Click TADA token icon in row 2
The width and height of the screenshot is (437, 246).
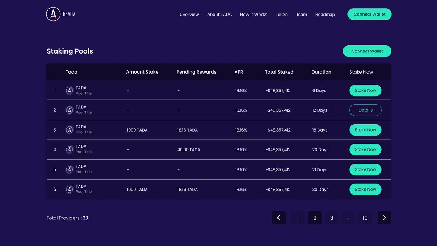pyautogui.click(x=70, y=110)
